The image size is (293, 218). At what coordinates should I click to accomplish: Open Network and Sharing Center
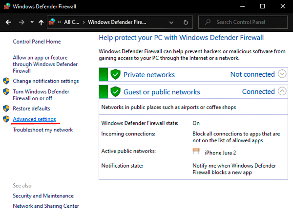(45, 206)
